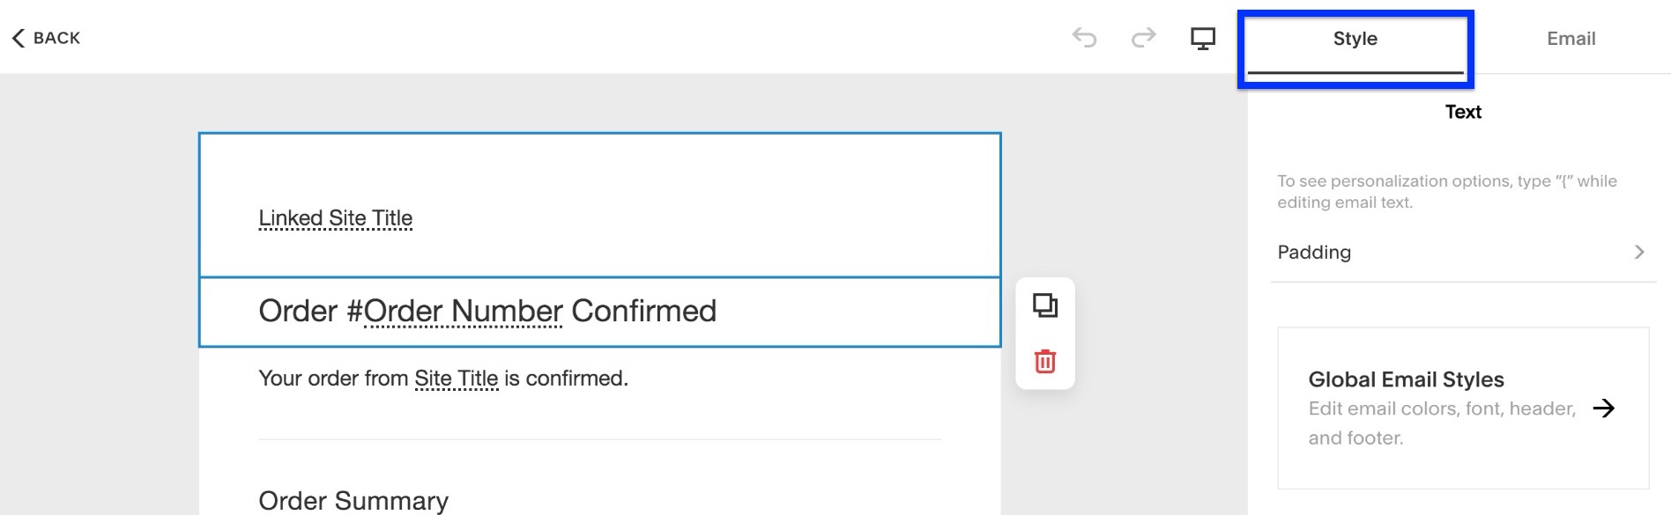Viewport: 1671px width, 515px height.
Task: Open the Padding settings row label
Action: pyautogui.click(x=1314, y=253)
